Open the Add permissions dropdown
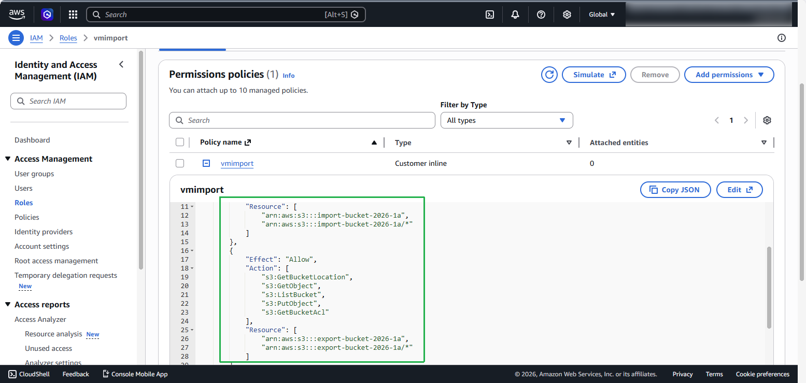806x383 pixels. click(x=729, y=75)
